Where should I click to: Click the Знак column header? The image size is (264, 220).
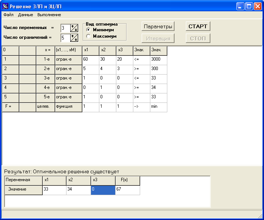(142, 51)
